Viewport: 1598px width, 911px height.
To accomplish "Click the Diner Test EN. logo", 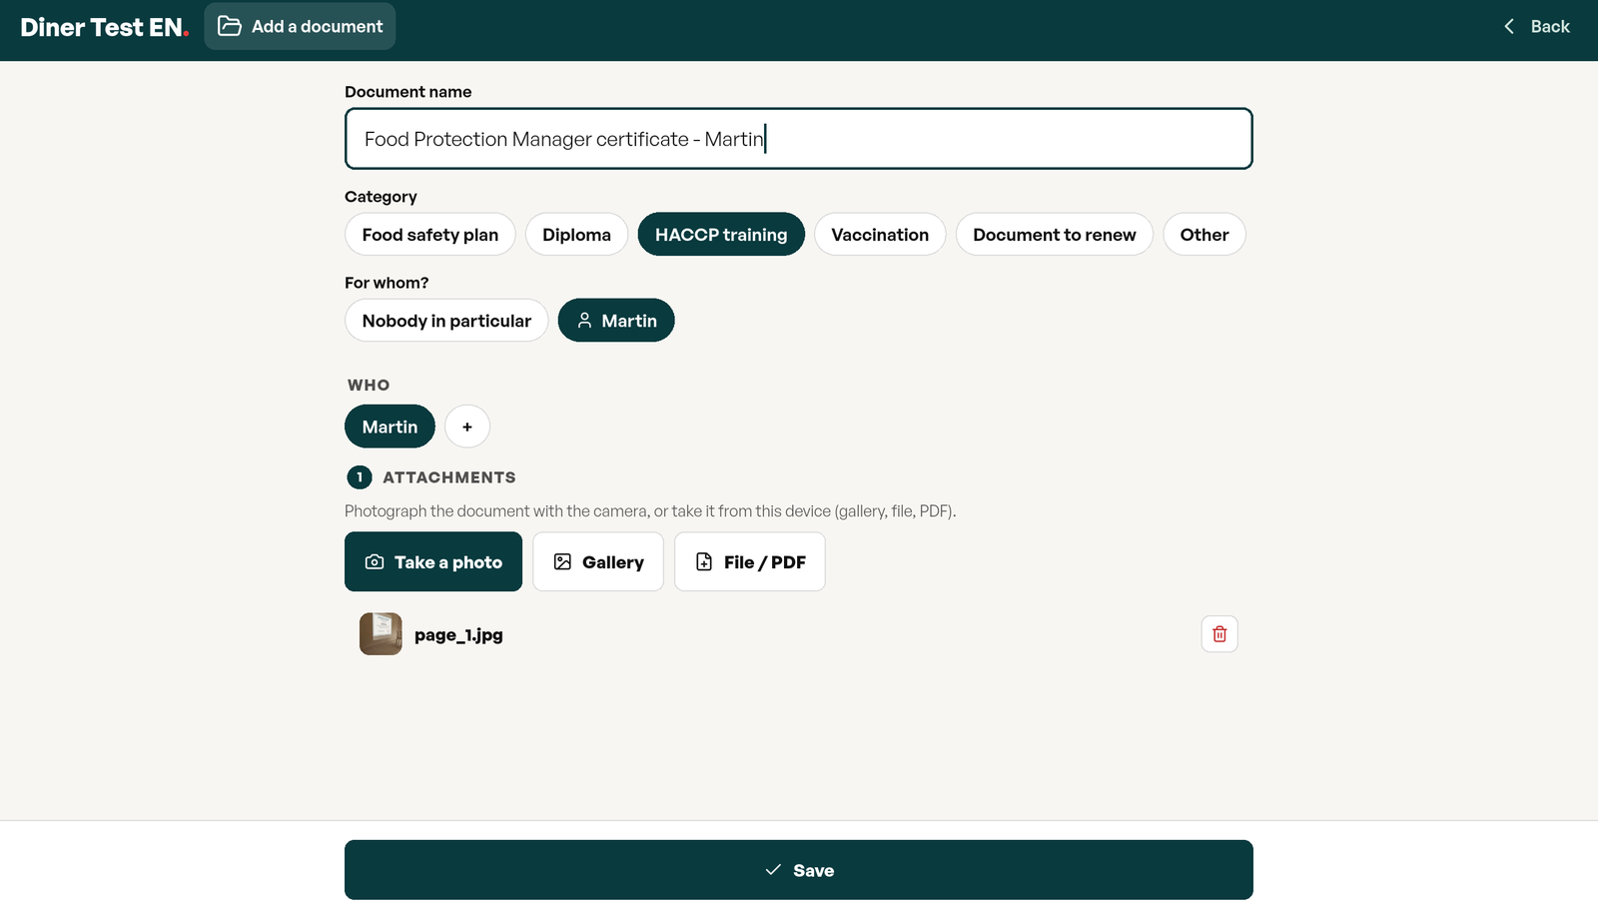I will point(105,27).
